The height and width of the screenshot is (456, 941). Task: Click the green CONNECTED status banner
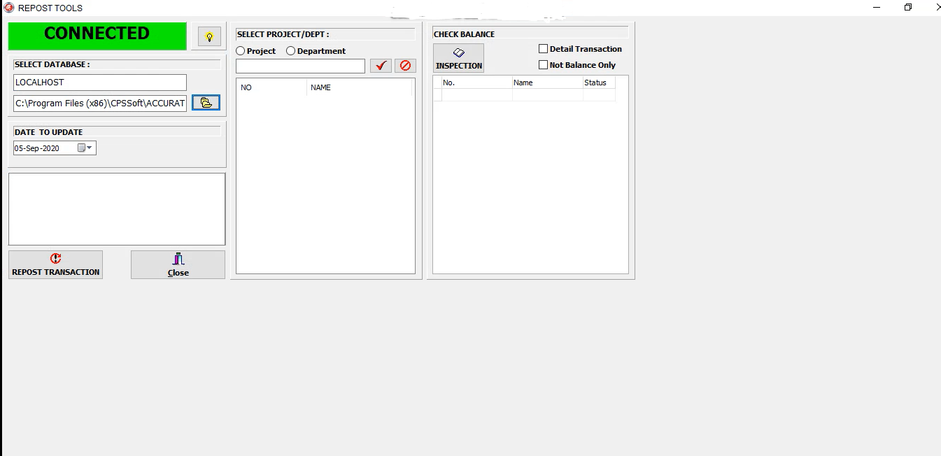point(97,36)
